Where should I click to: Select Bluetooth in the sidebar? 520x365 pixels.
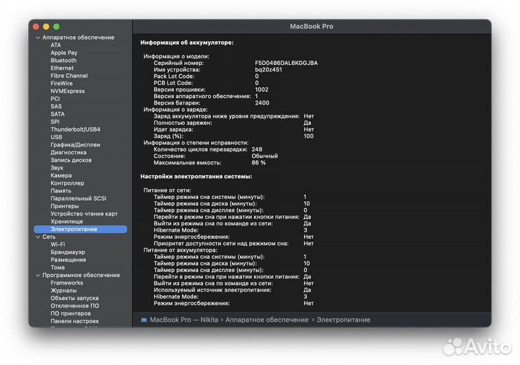click(63, 61)
